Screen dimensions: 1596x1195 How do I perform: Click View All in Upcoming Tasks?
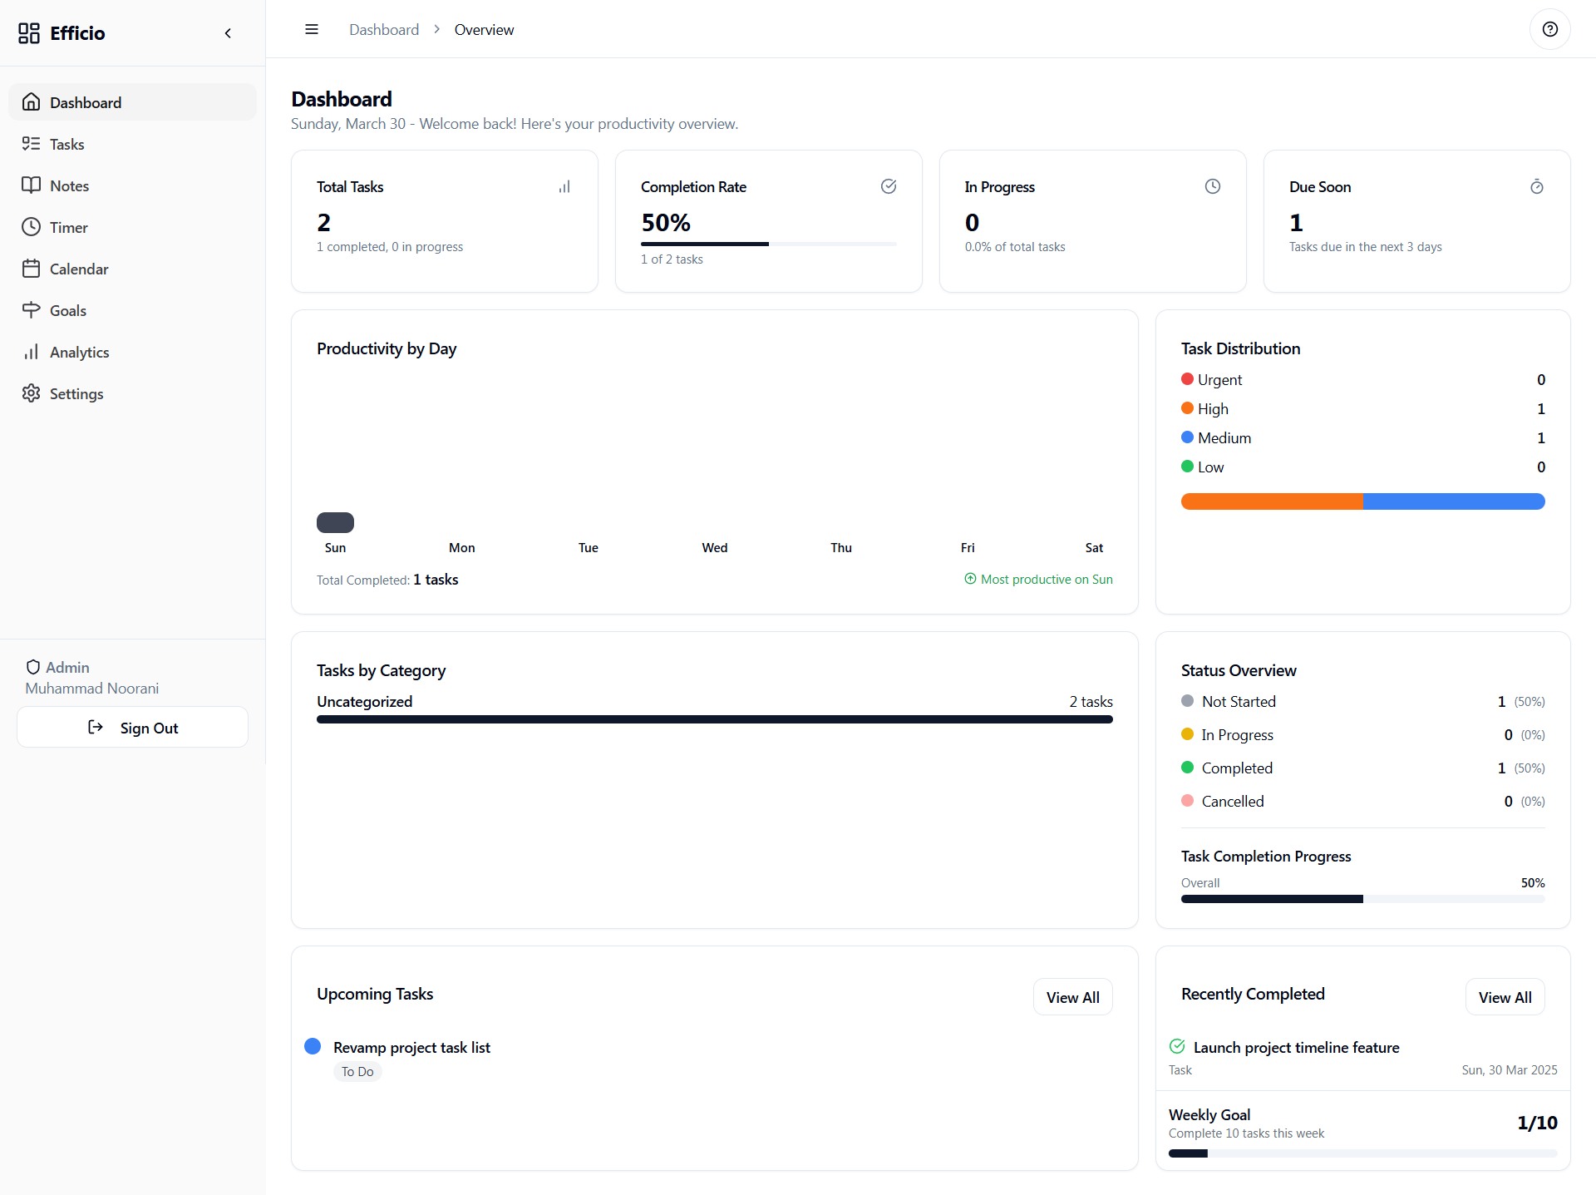click(1072, 997)
